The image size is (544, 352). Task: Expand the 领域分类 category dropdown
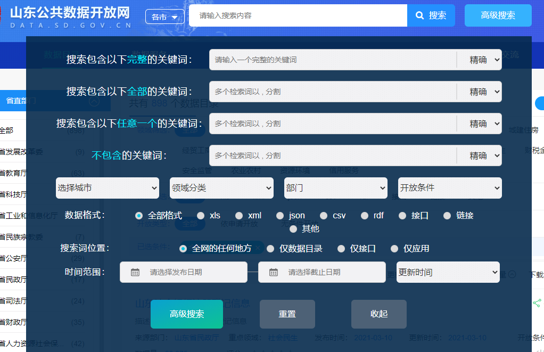pyautogui.click(x=221, y=188)
